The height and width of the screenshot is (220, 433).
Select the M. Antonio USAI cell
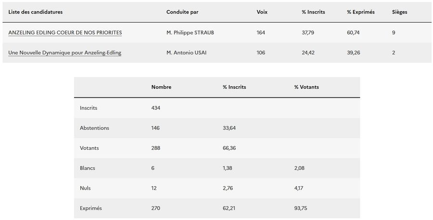187,53
